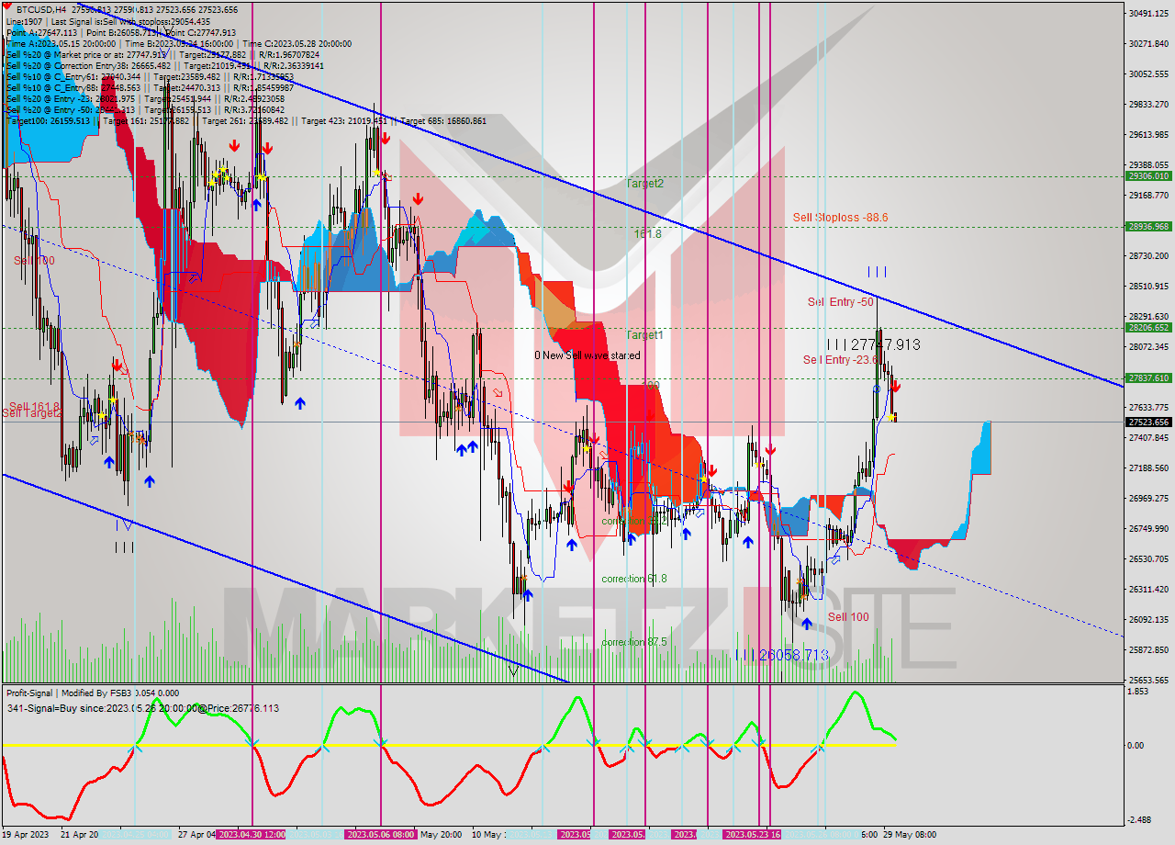This screenshot has height=845, width=1175.
Task: Click the green 28206.652 price tag
Action: 1147,327
